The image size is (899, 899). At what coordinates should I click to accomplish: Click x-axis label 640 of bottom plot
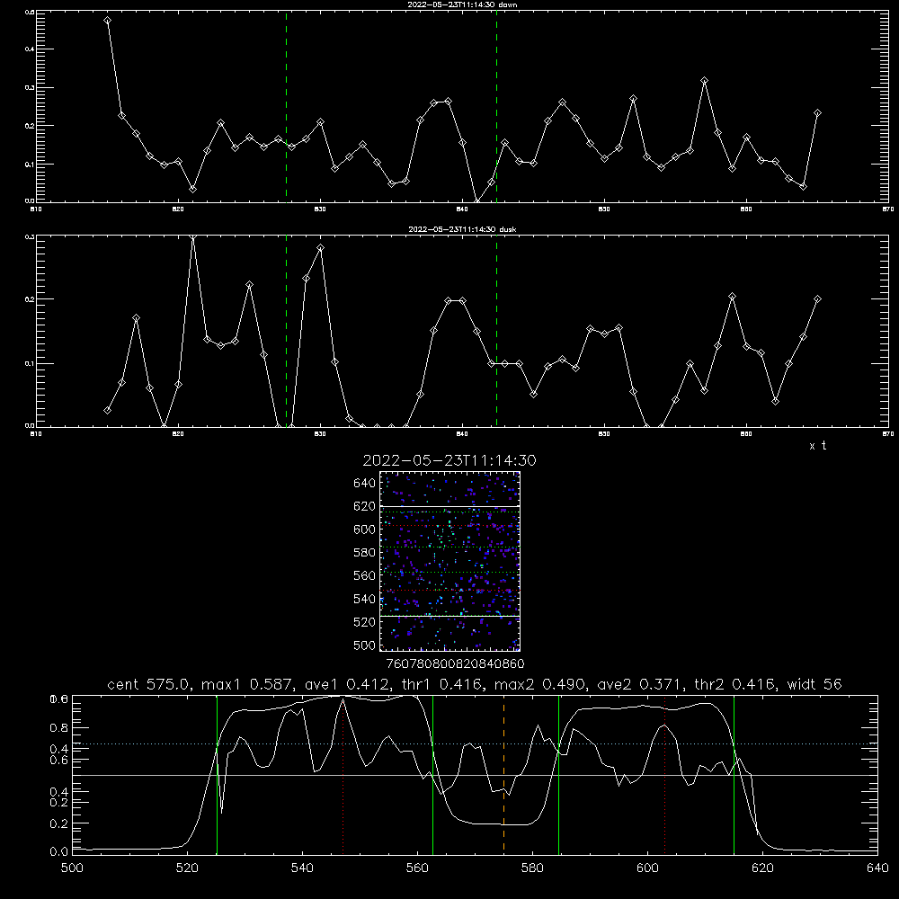click(x=877, y=868)
